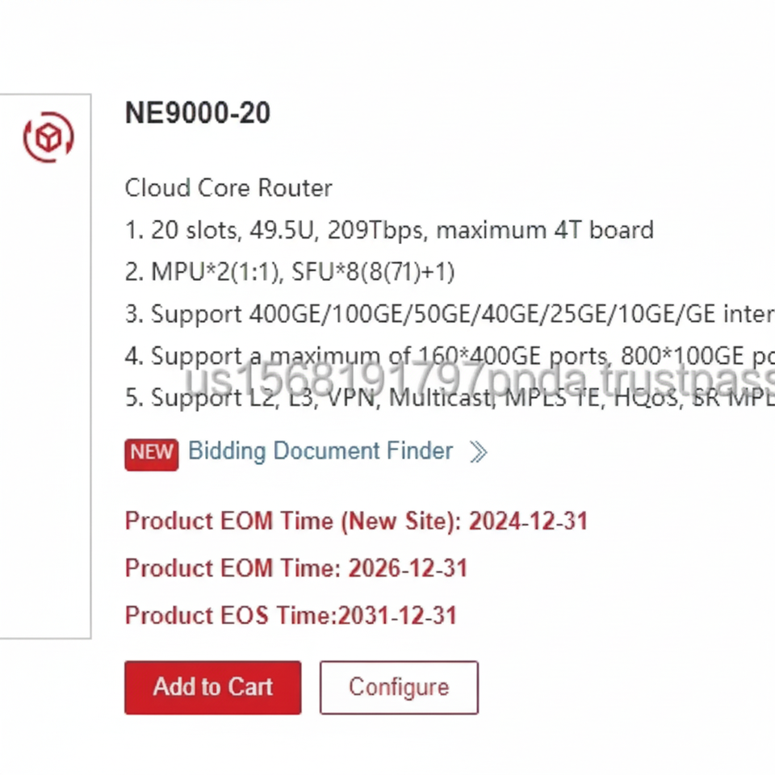Screen dimensions: 775x775
Task: Click the Cloud Core Router subtitle
Action: click(228, 188)
